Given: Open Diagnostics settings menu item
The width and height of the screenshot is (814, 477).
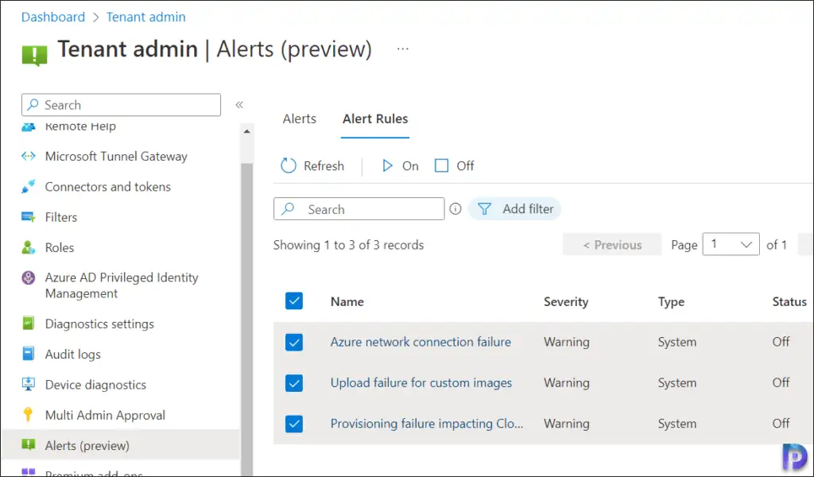Looking at the screenshot, I should click(99, 324).
